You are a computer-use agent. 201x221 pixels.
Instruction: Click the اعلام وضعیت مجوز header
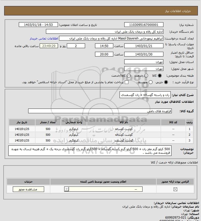[103, 182]
